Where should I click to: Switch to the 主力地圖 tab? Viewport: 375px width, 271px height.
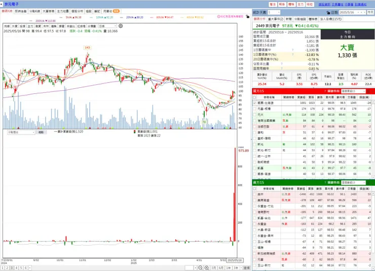click(63, 11)
